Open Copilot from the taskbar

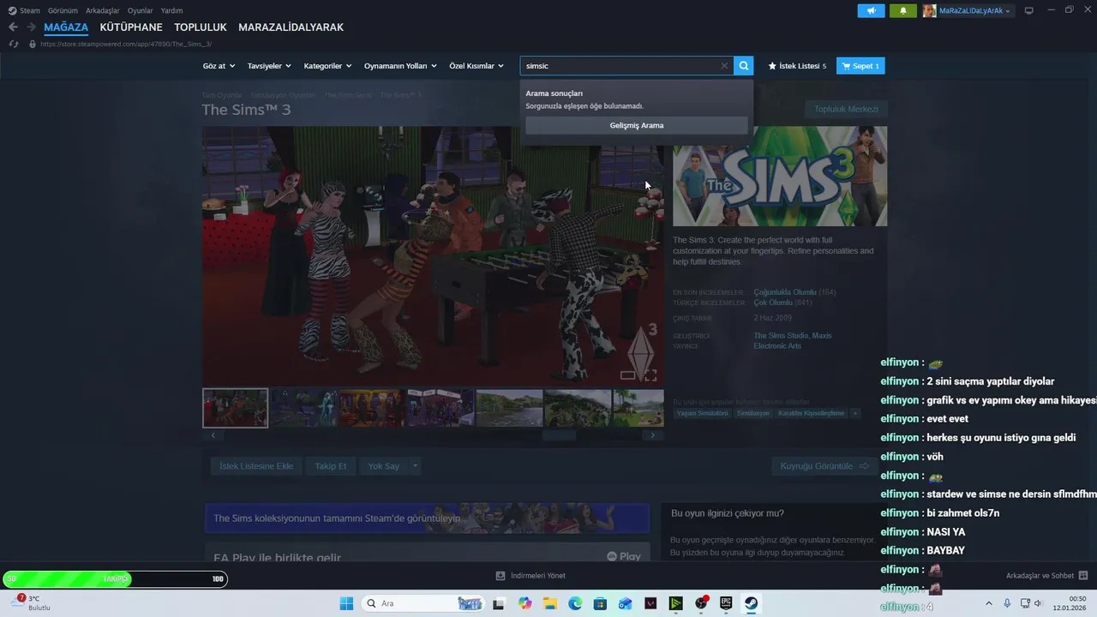point(525,603)
